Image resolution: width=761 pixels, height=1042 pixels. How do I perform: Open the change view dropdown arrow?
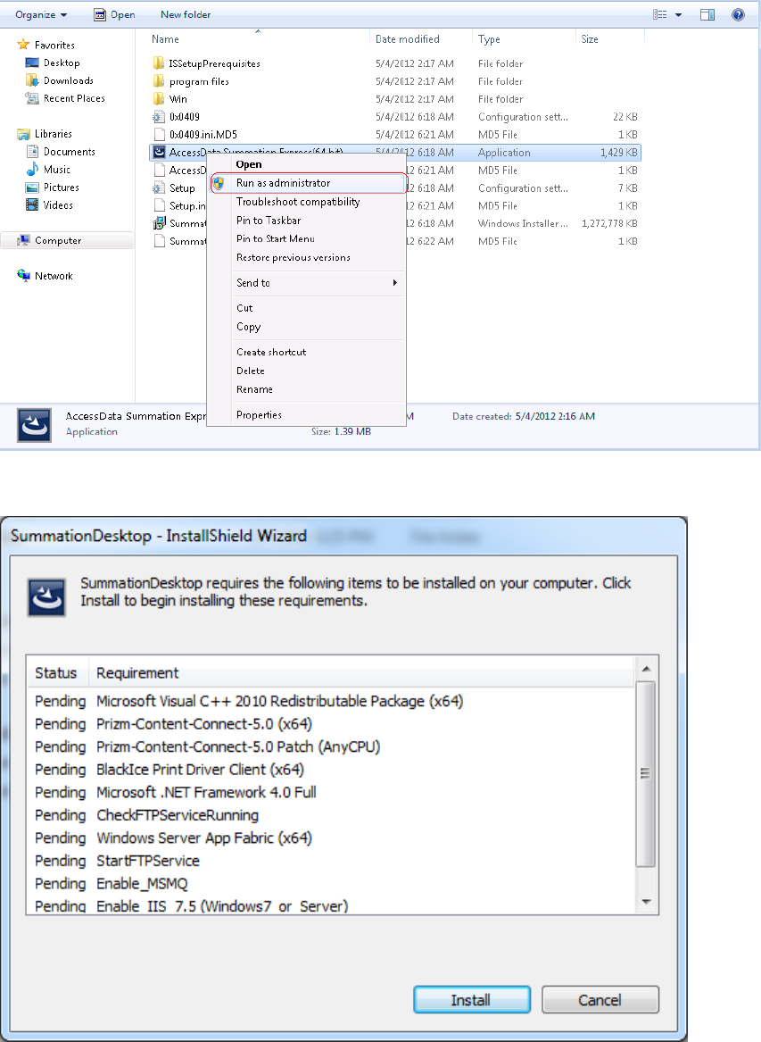(679, 14)
